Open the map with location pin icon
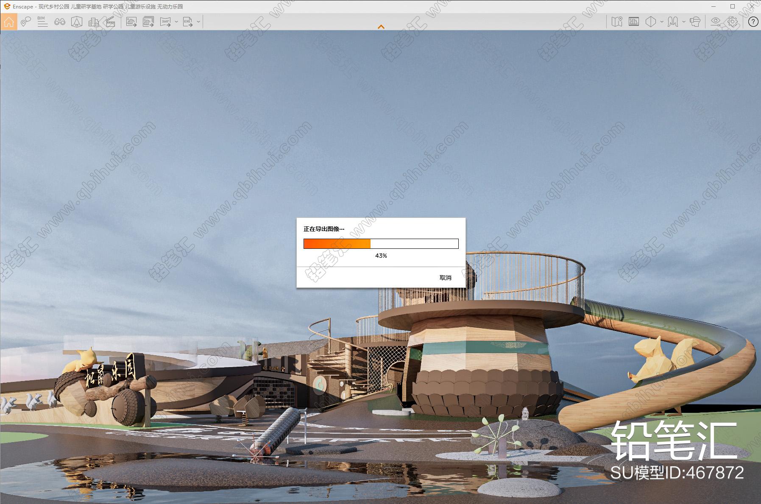Image resolution: width=761 pixels, height=504 pixels. (617, 21)
